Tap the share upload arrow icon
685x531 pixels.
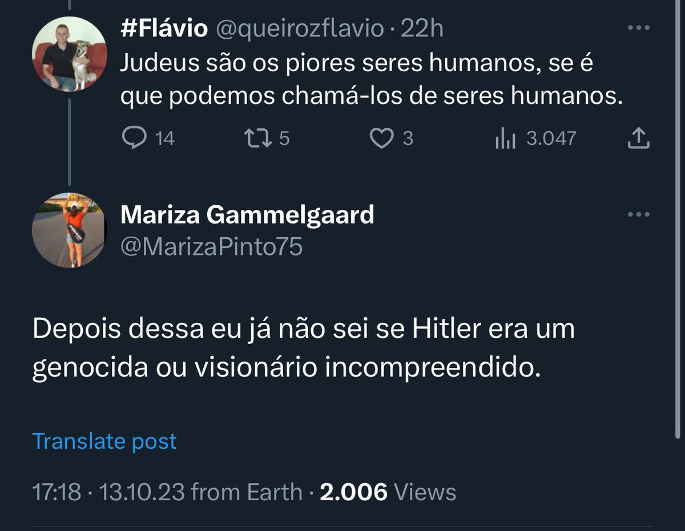click(x=639, y=139)
